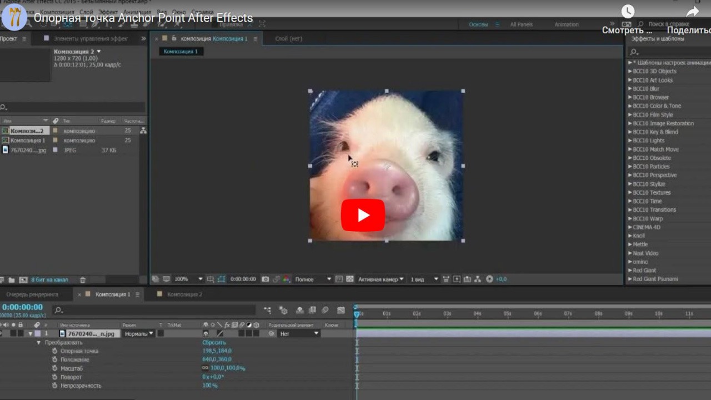Click the pixel aspect ratio correction icon

(445, 279)
